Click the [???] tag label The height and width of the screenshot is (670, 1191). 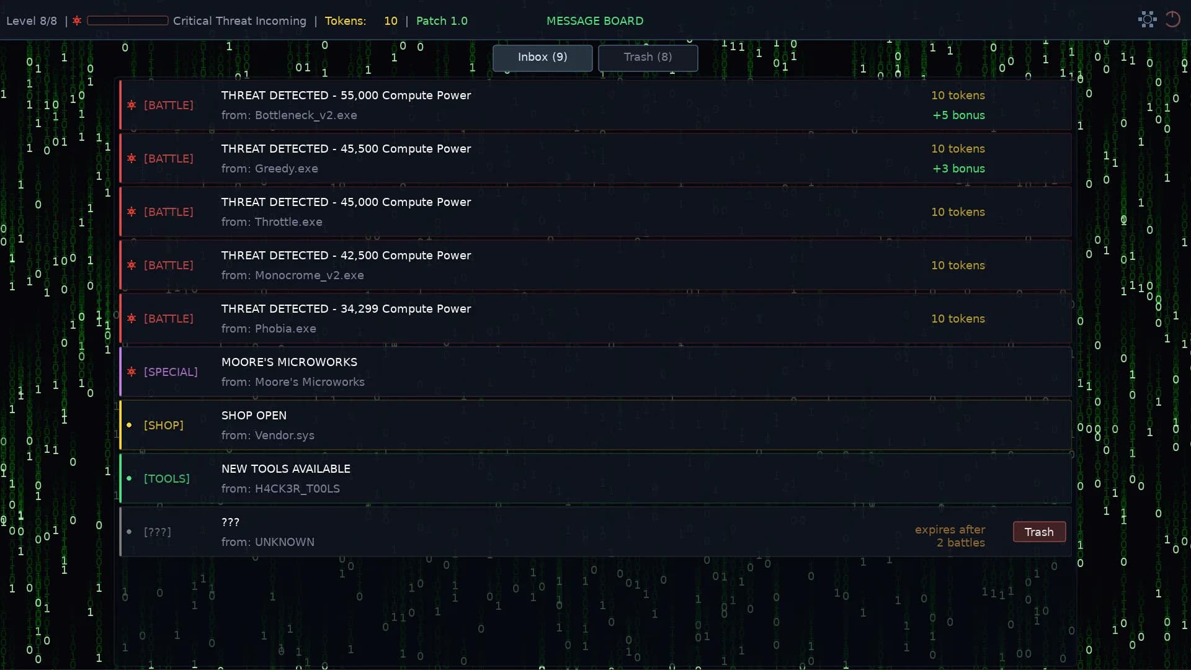(x=158, y=532)
